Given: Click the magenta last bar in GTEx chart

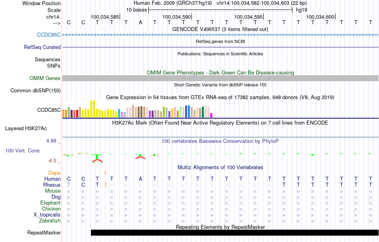Looking at the screenshot, I should tap(211, 115).
